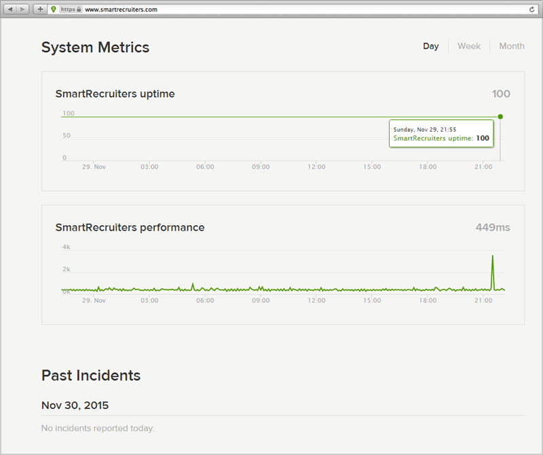
Task: Click the SmartRecruiters performance chart title
Action: [130, 227]
